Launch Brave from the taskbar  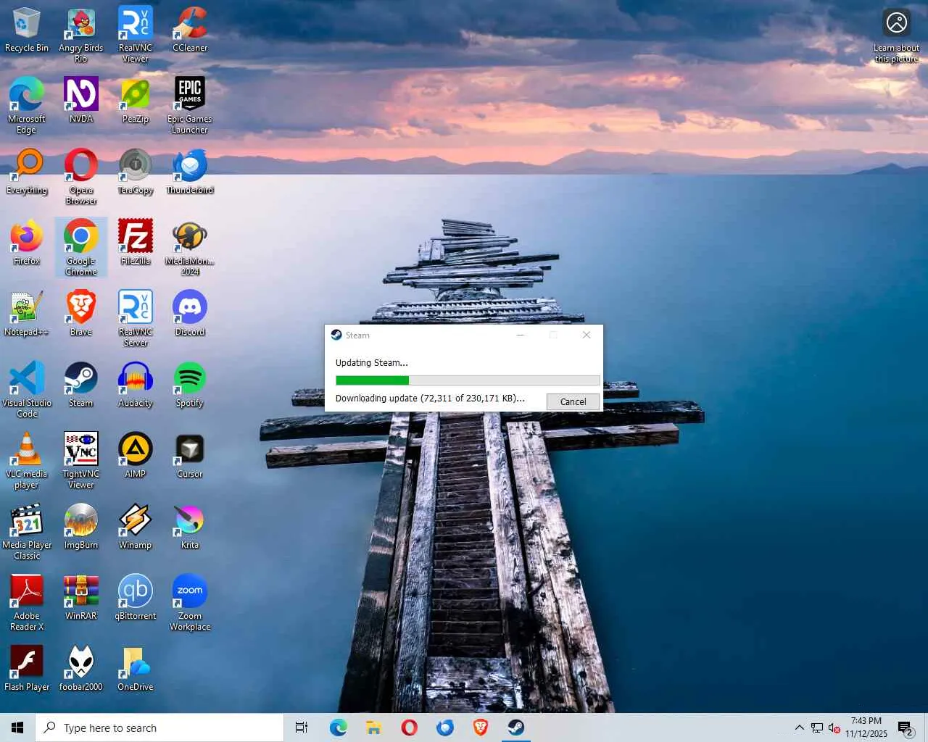pyautogui.click(x=480, y=728)
